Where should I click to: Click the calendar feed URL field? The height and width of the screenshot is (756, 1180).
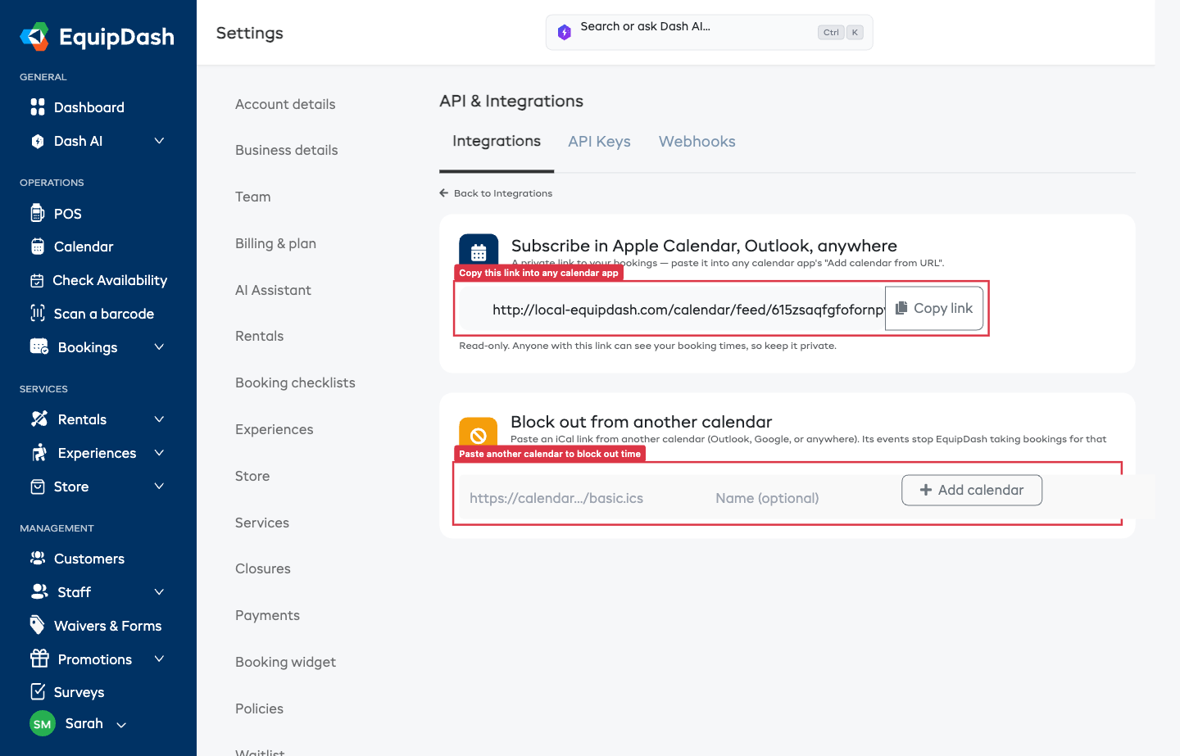(672, 309)
